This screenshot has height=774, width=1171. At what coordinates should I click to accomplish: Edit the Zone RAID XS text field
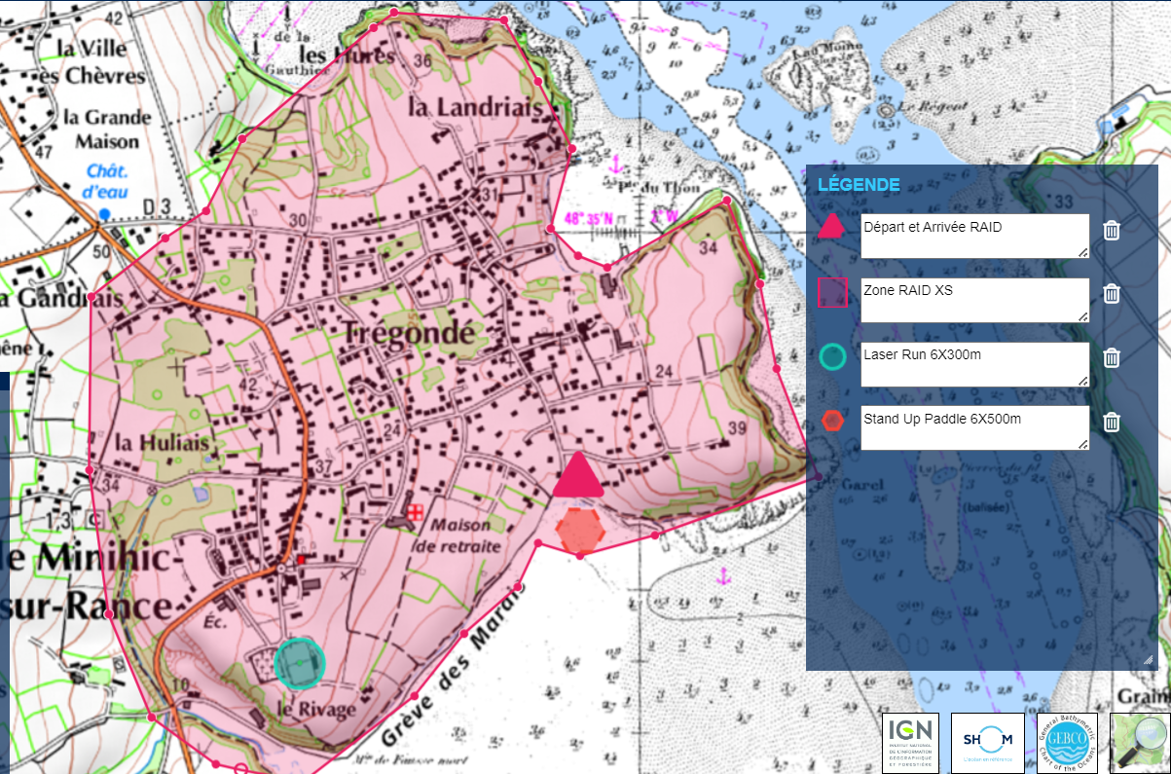point(973,300)
